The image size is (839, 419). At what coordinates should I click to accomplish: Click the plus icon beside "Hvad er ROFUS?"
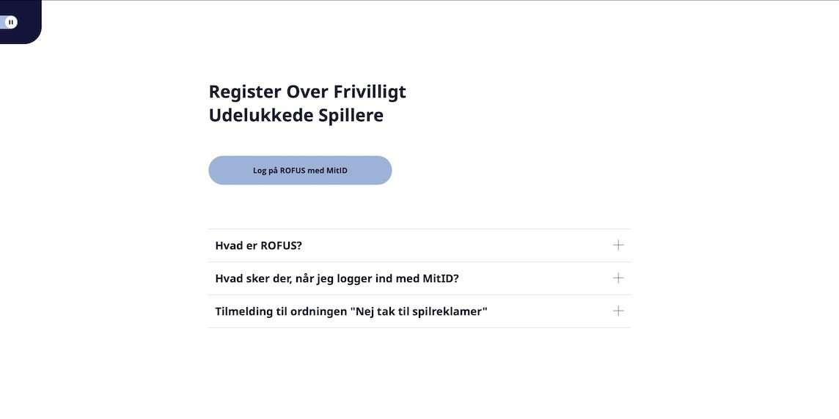[x=618, y=245]
